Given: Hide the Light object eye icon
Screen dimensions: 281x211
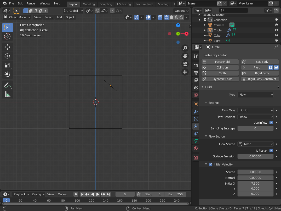Looking at the screenshot, I should pos(276,41).
